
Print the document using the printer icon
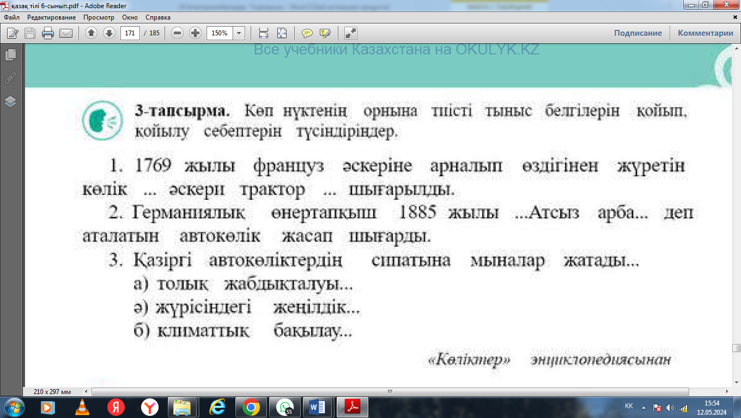coord(48,33)
